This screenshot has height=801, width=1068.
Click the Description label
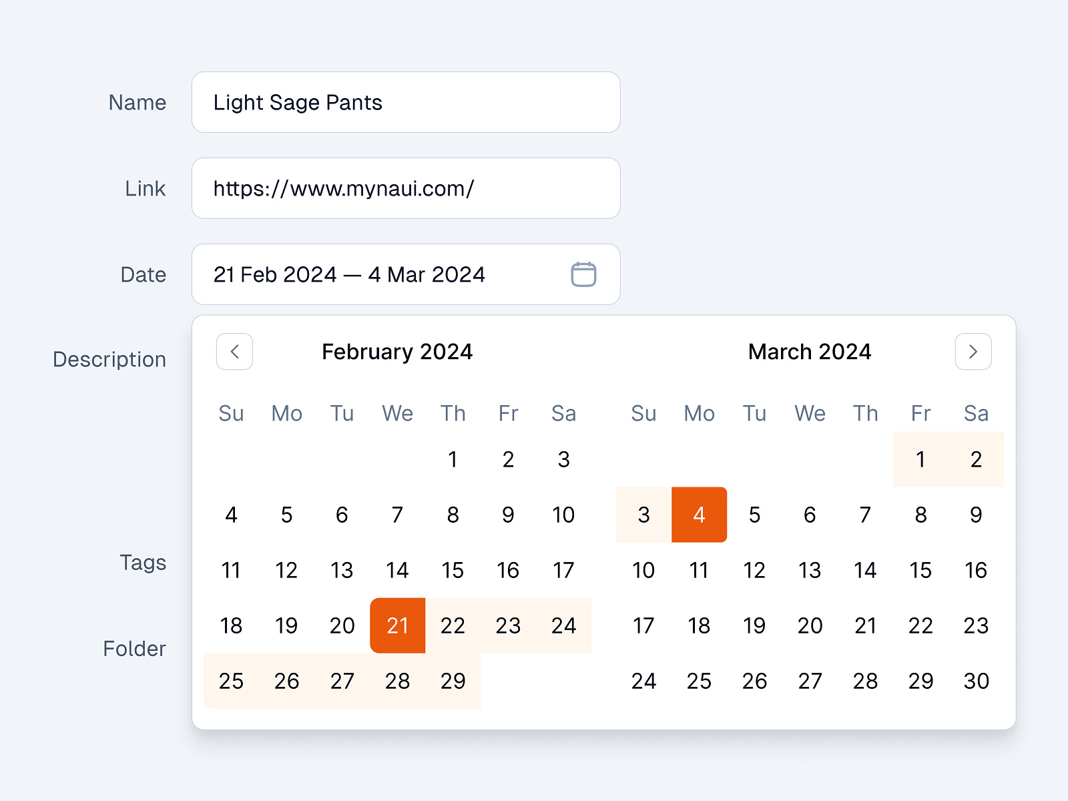click(x=109, y=359)
